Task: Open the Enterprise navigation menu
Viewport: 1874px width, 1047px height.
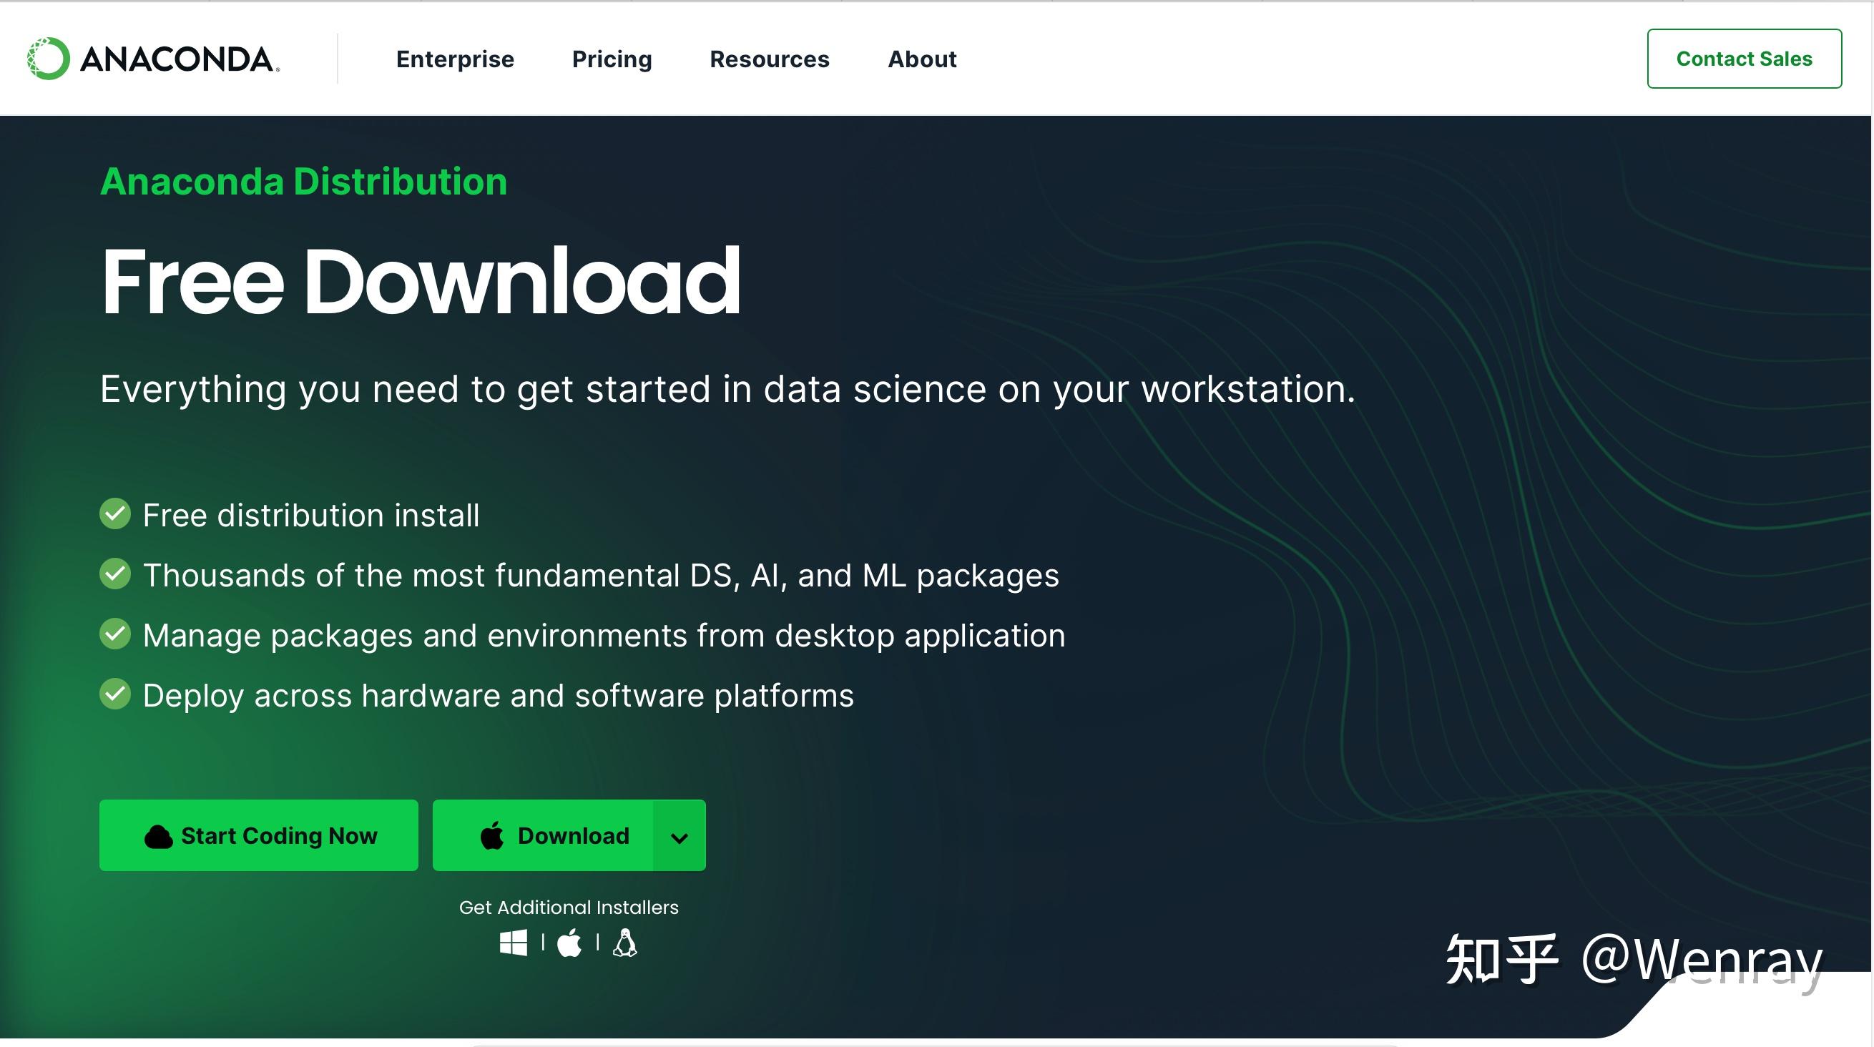Action: (x=456, y=59)
